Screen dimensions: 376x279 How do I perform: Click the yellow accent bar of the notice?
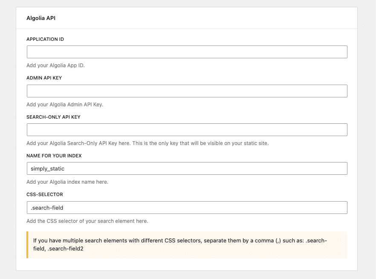[x=27, y=245]
